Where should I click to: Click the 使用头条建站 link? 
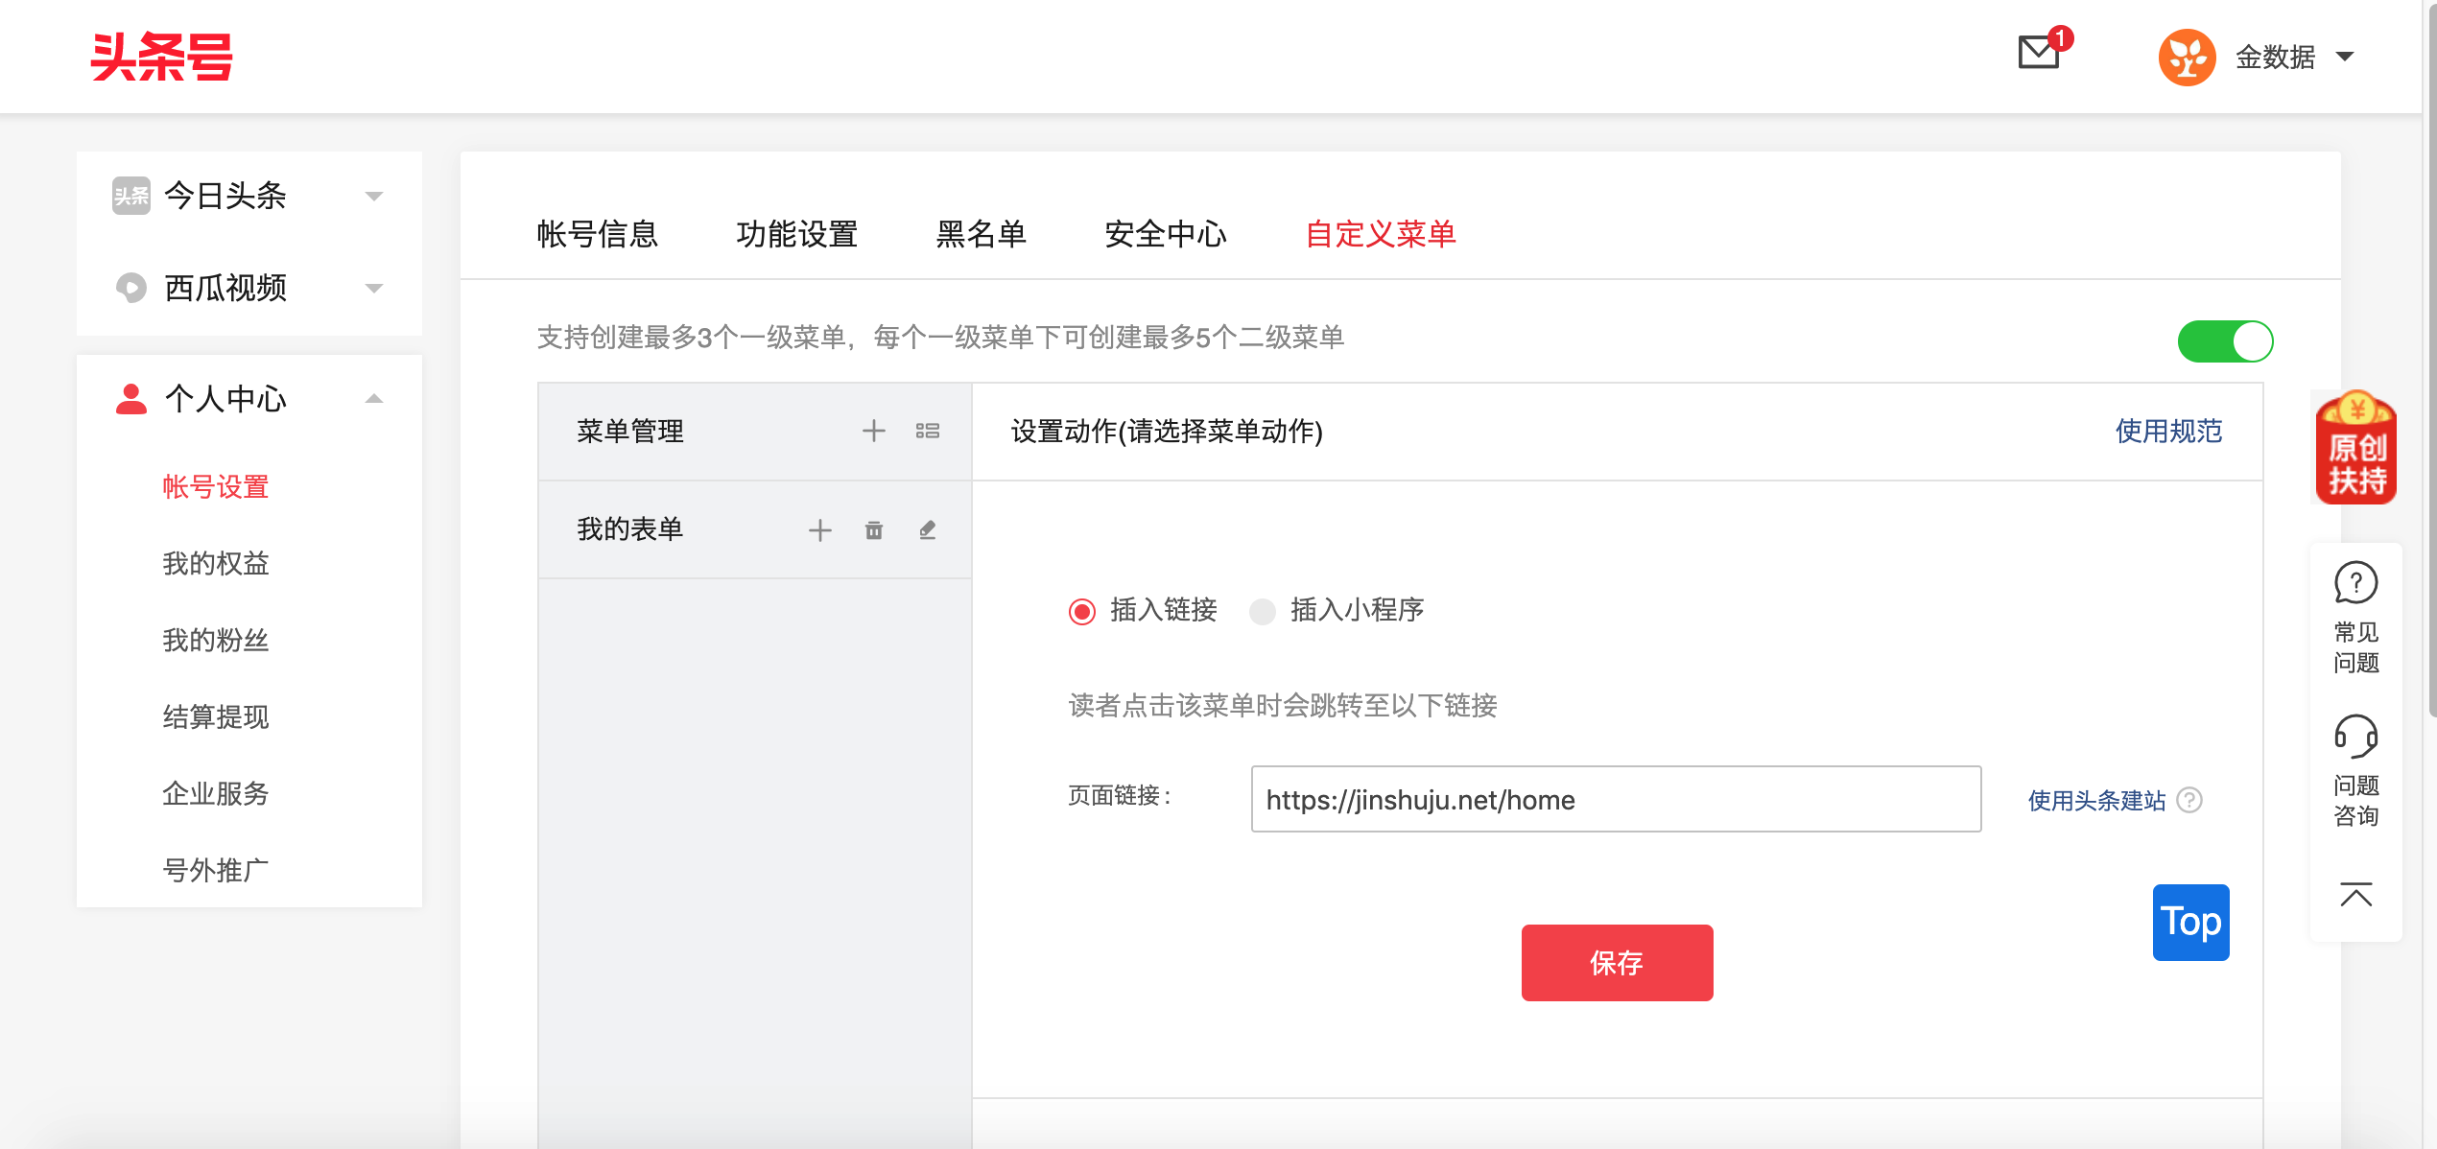pyautogui.click(x=2096, y=800)
